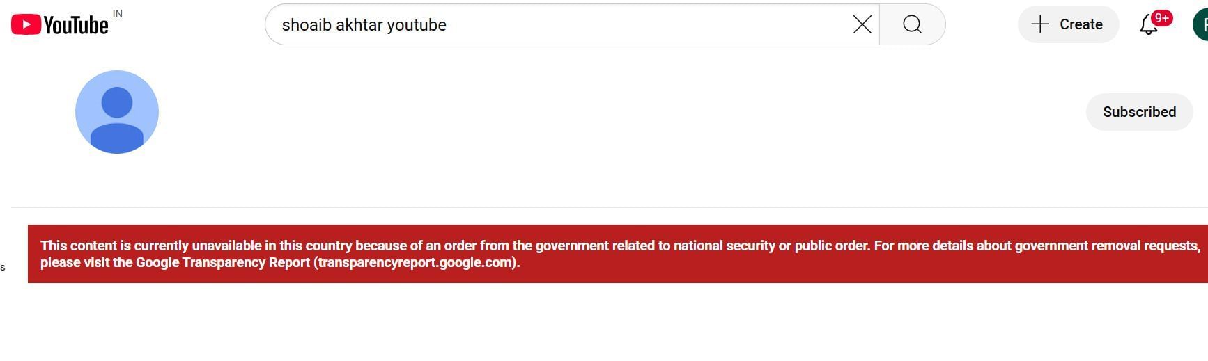Click the YouTube wordmark text

[76, 26]
